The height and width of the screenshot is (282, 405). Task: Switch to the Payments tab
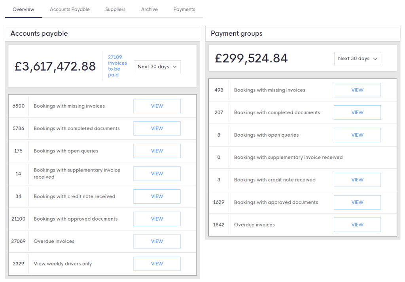(x=184, y=10)
